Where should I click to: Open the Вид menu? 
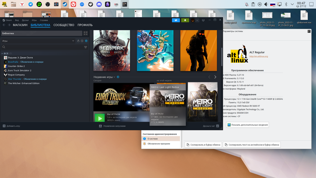pos(17,20)
